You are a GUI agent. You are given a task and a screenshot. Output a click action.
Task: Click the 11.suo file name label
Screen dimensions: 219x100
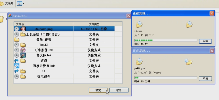[138, 31]
